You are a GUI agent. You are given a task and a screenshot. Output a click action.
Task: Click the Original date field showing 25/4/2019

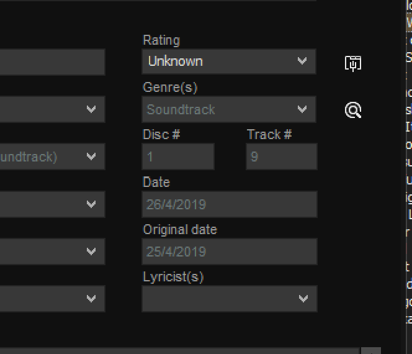[x=229, y=252]
